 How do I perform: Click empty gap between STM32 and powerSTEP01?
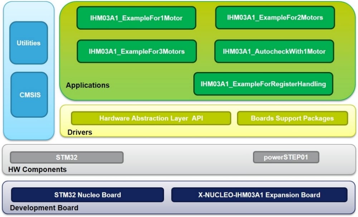[188, 158]
